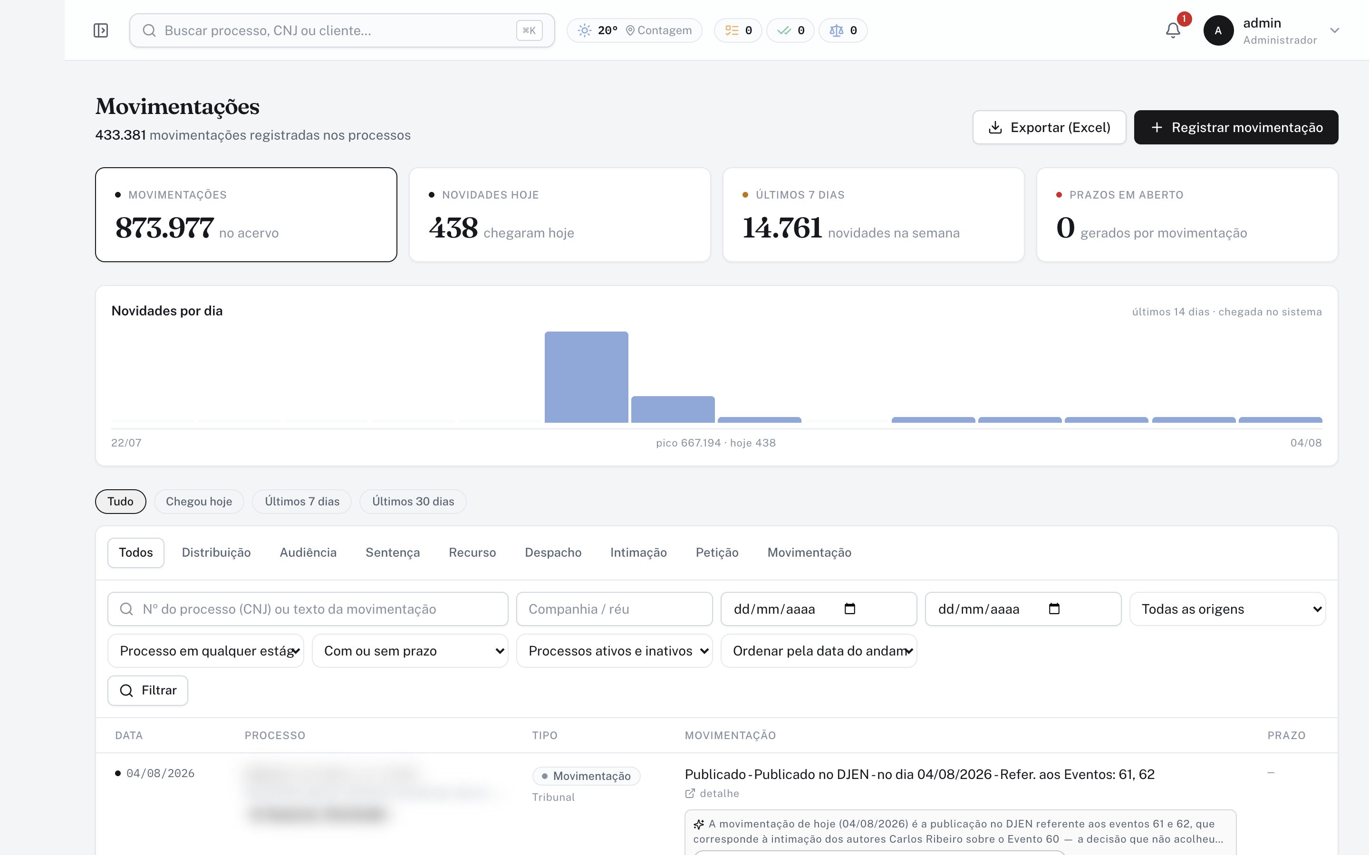The width and height of the screenshot is (1369, 855).
Task: Click the external link icon beside detalhe
Action: [690, 793]
